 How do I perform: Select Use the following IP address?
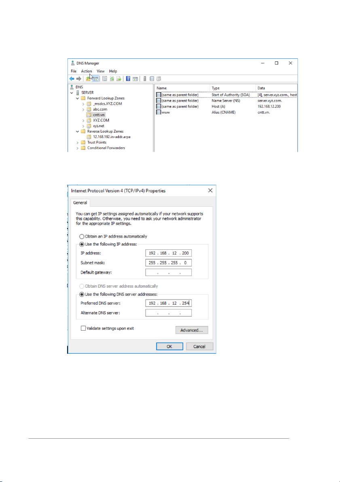pos(82,244)
